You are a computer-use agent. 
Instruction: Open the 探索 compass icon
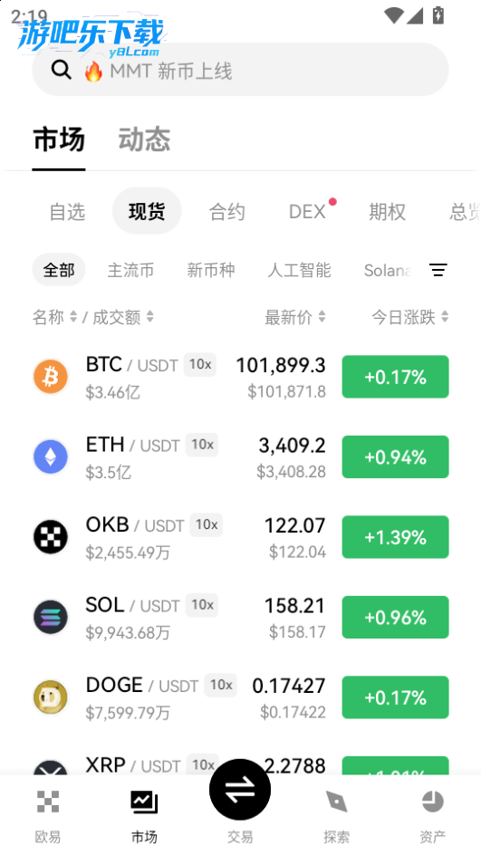336,802
